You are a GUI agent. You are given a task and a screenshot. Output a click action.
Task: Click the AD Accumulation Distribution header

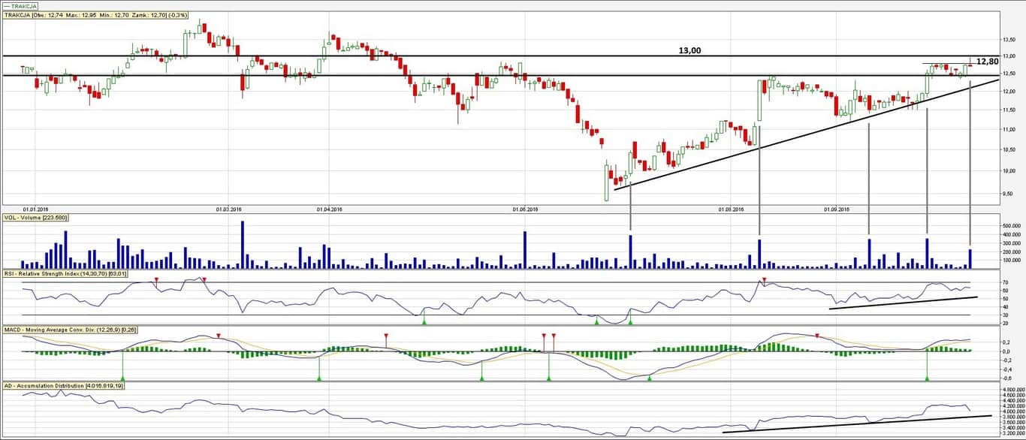[65, 385]
